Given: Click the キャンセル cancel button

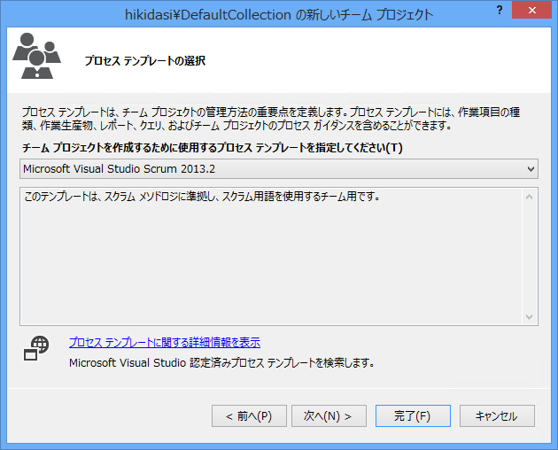Looking at the screenshot, I should coord(497,415).
